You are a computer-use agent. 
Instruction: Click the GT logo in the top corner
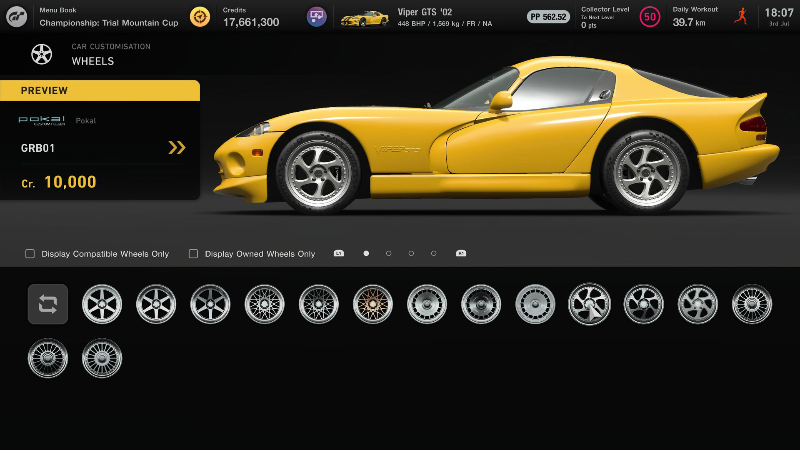(x=17, y=17)
